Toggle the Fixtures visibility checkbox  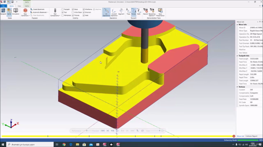73,16
